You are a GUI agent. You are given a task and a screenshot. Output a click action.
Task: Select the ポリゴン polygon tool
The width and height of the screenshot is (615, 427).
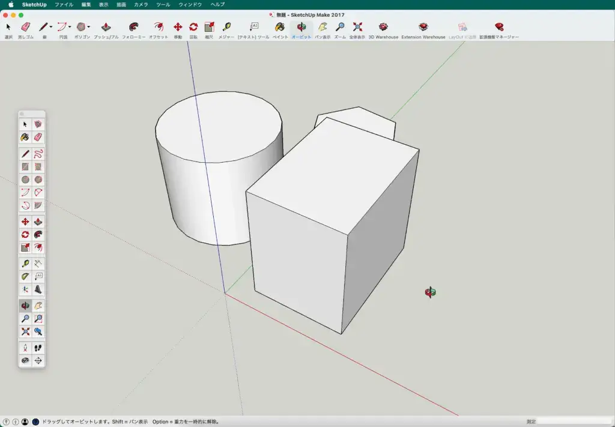(x=81, y=27)
